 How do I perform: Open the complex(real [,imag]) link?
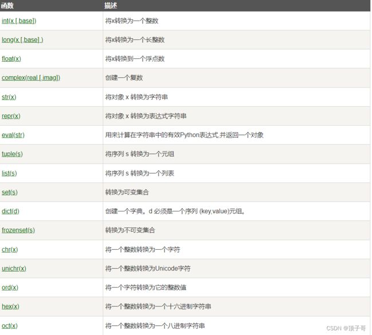[31, 78]
